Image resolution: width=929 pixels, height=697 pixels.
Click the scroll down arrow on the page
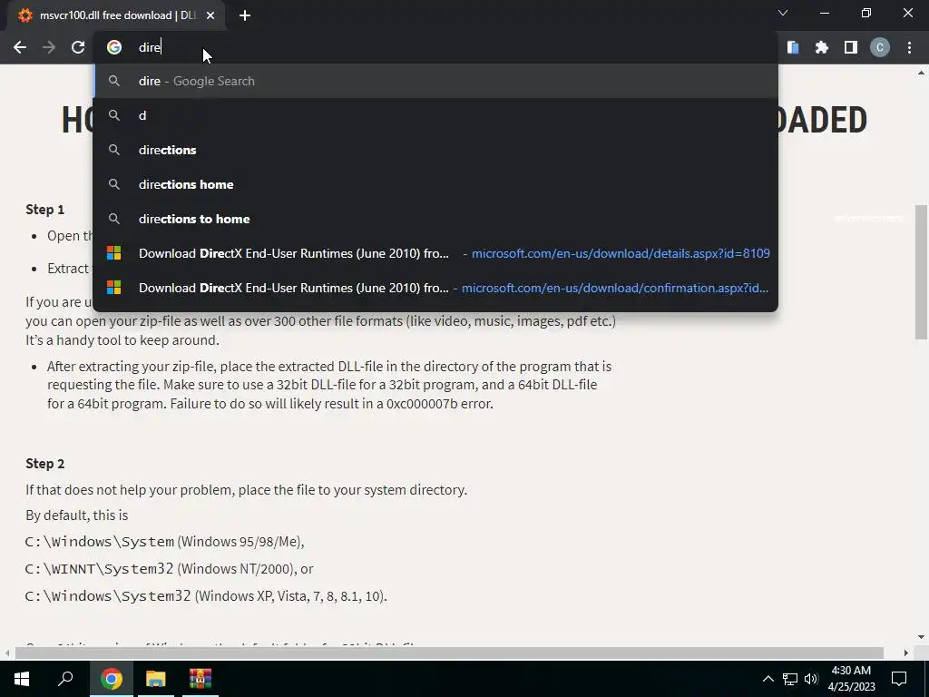pyautogui.click(x=921, y=637)
